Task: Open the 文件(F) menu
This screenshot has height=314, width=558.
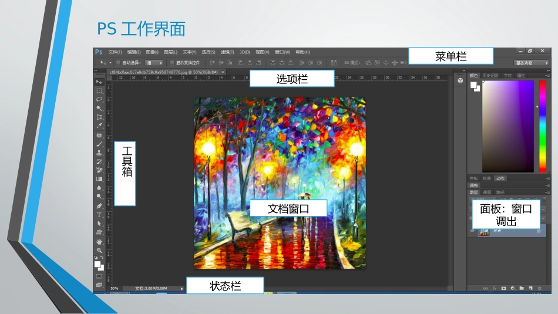Action: (x=115, y=52)
